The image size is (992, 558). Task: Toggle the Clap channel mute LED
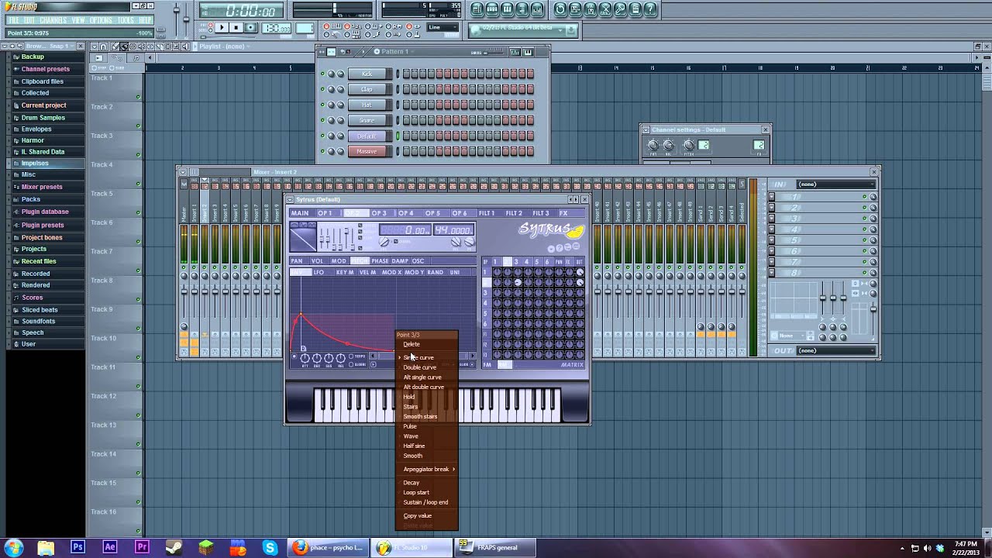322,89
